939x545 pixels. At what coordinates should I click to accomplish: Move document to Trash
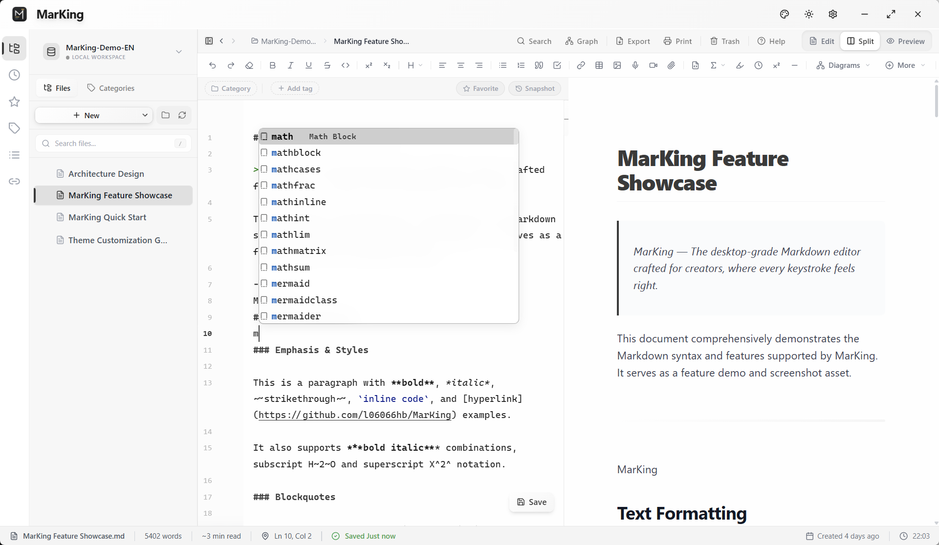coord(724,41)
